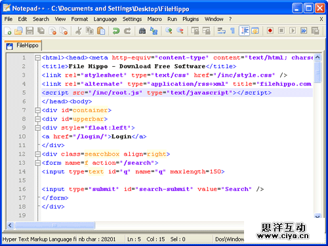Image resolution: width=328 pixels, height=246 pixels.
Task: Click 'nb char : 28201' in status bar
Action: pos(97,239)
